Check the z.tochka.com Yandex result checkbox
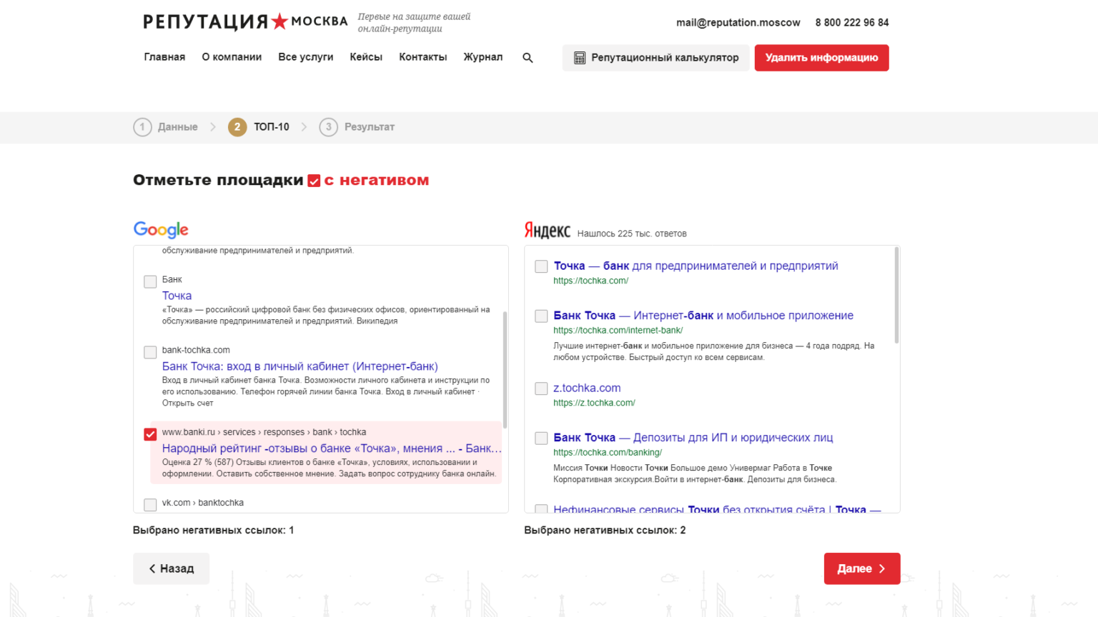The width and height of the screenshot is (1098, 617). 541,388
